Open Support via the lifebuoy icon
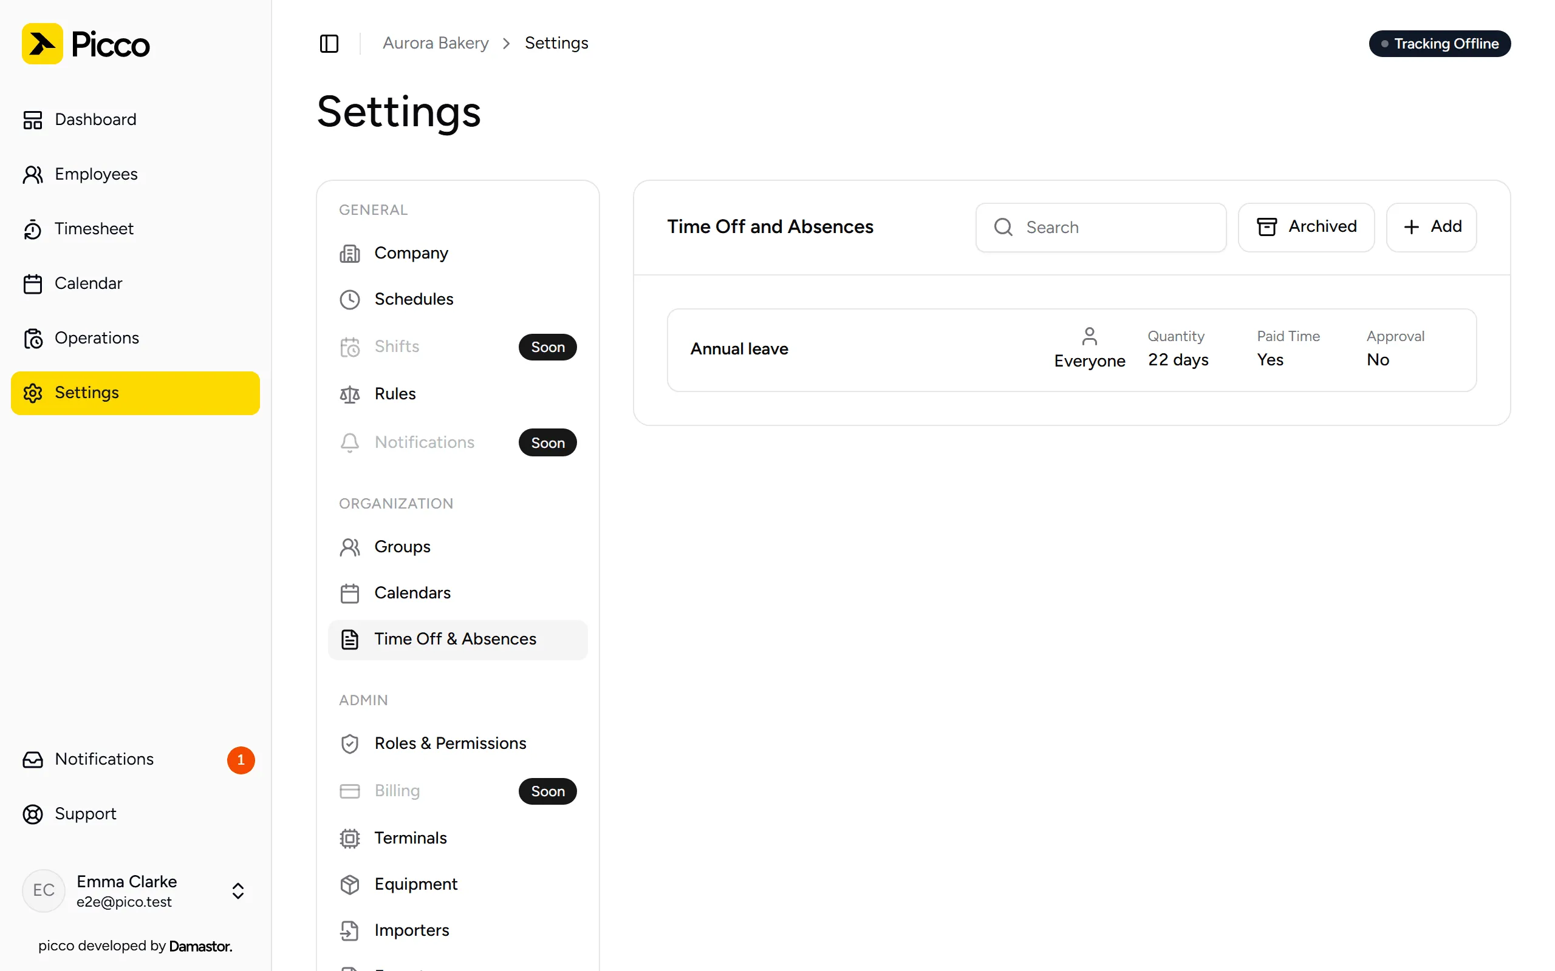Screen dimensions: 1555x971 point(33,814)
